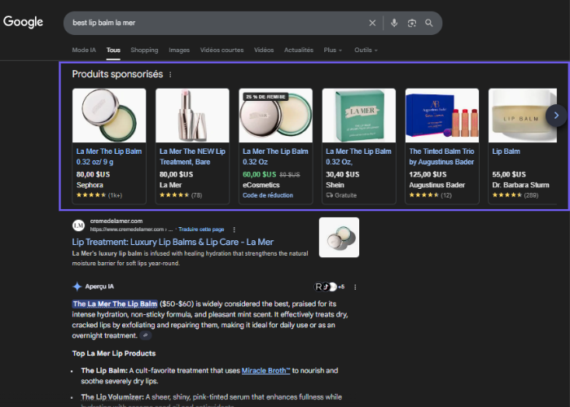
Task: Expand the Plus dropdown in the search filters
Action: coord(332,50)
